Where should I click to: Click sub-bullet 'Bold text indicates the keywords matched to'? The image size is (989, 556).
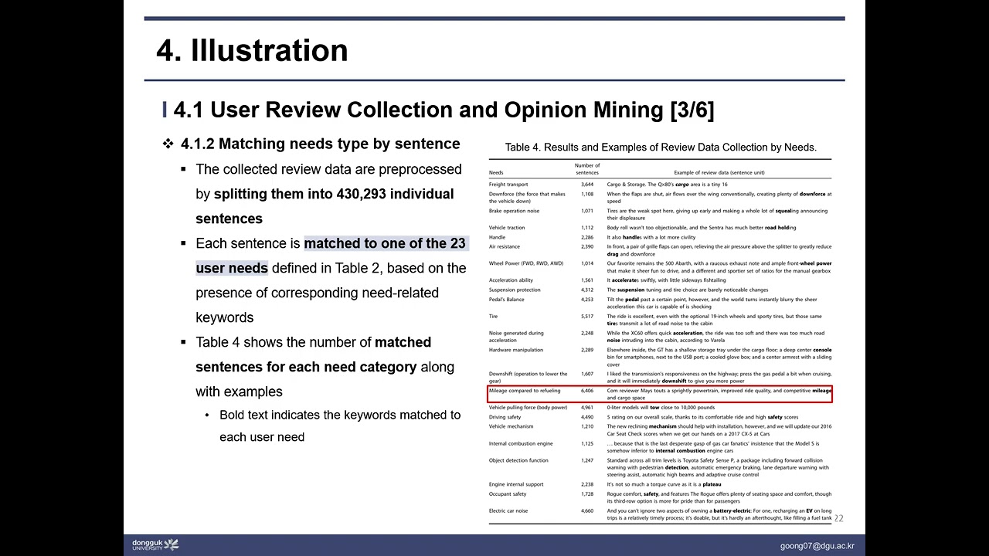pyautogui.click(x=340, y=415)
